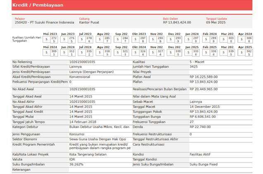Select Tanggal Macet value 14 Desember 2015
Screen dimensions: 263x174
(x=205, y=107)
